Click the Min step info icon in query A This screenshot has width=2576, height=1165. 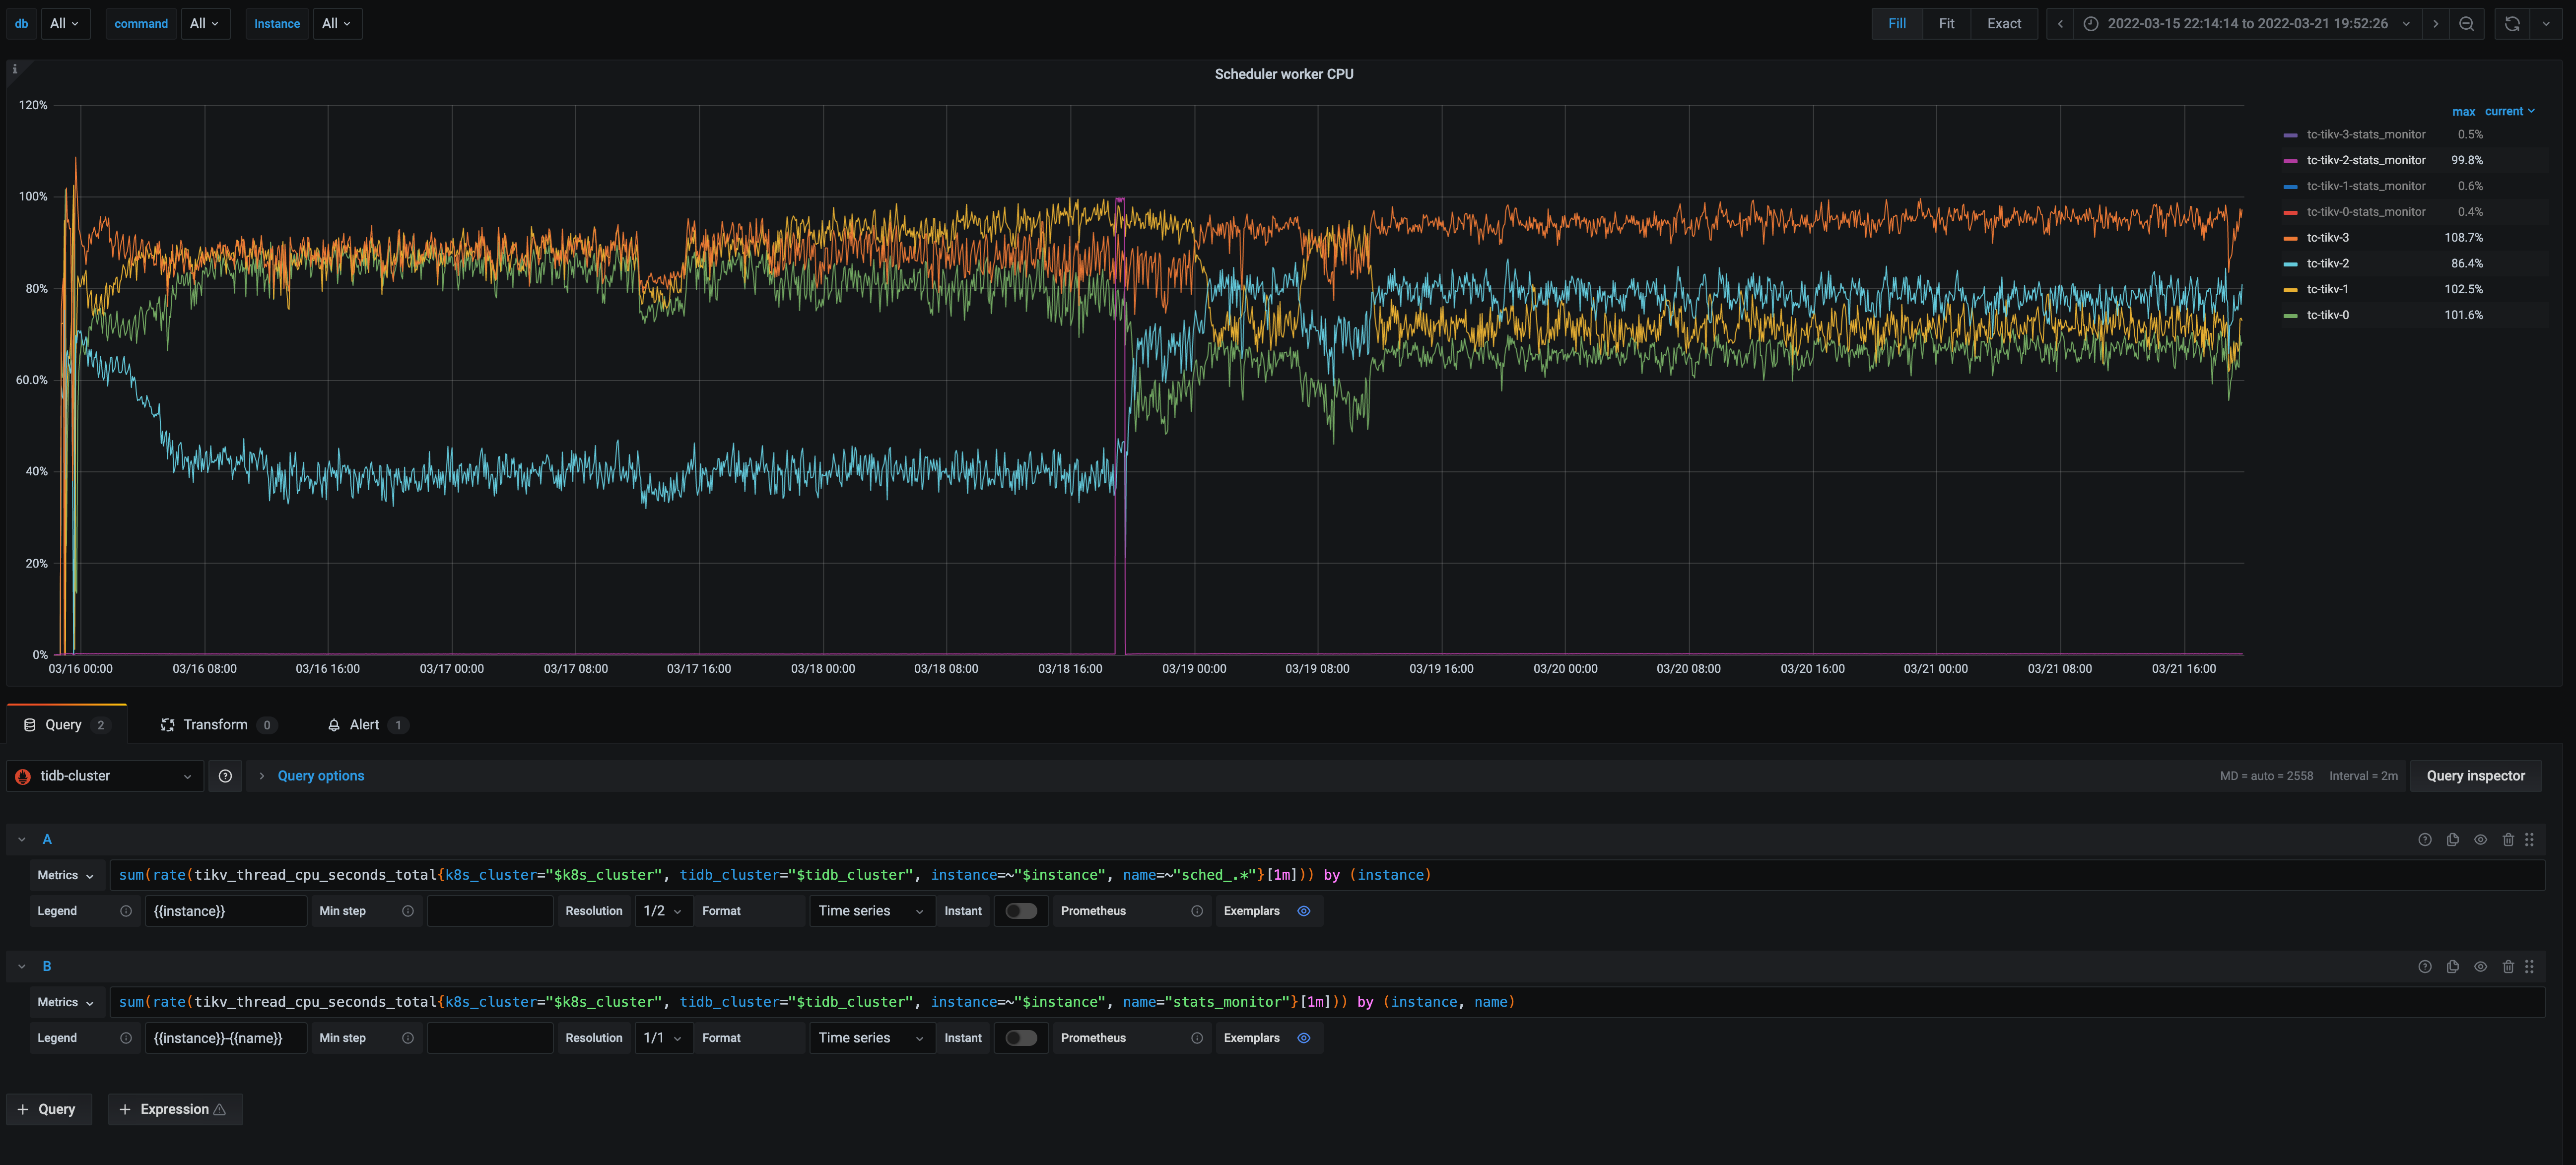(x=408, y=910)
